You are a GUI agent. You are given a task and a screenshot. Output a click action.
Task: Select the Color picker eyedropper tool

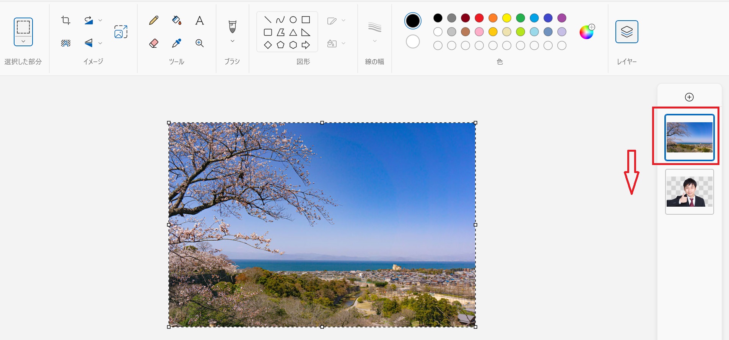tap(177, 43)
